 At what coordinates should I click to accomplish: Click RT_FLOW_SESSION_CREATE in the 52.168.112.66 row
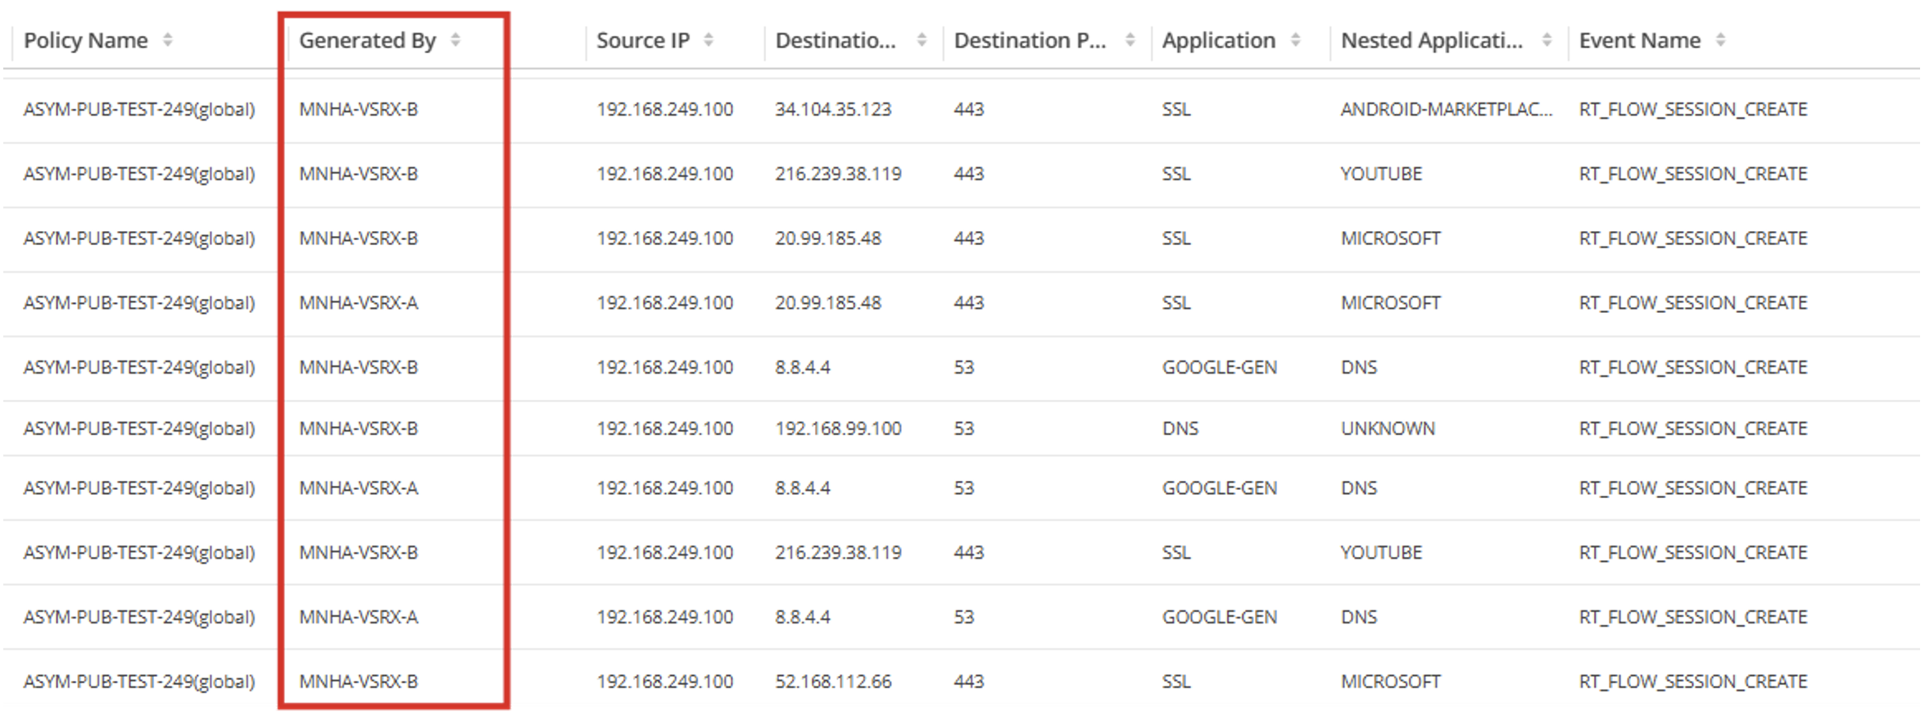(x=1692, y=682)
